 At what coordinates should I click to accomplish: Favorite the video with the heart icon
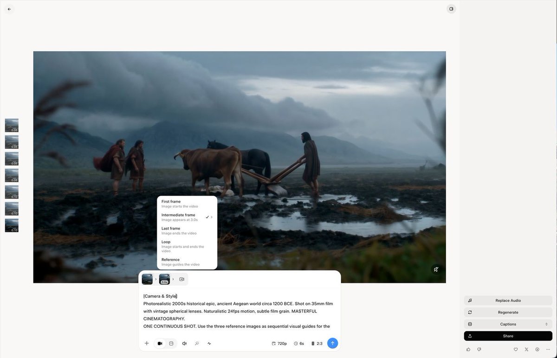[516, 349]
